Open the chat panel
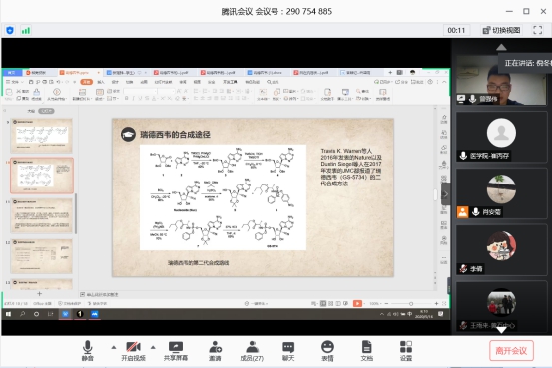 (x=288, y=351)
